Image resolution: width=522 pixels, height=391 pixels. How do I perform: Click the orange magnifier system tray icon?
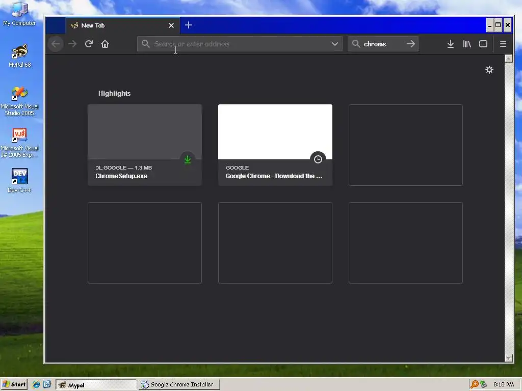[x=475, y=384]
